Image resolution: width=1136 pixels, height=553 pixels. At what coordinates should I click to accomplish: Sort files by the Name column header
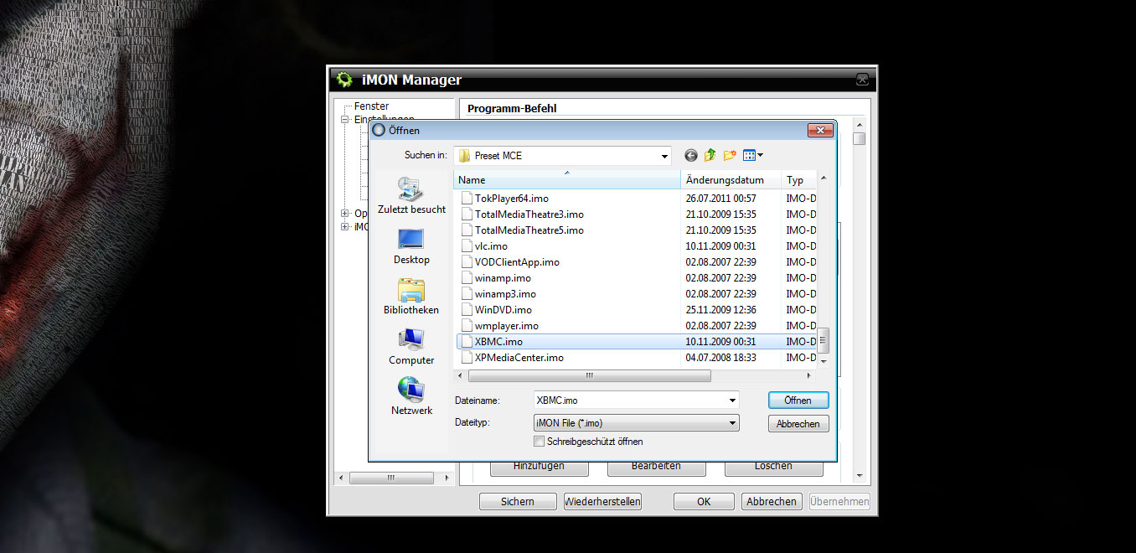click(567, 180)
